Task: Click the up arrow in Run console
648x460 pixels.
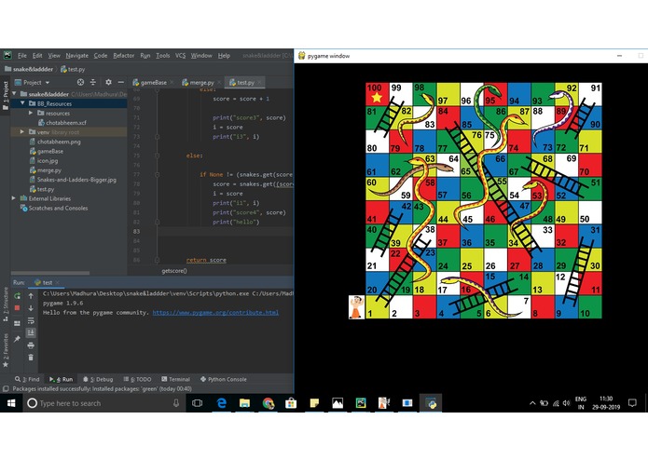Action: click(31, 296)
